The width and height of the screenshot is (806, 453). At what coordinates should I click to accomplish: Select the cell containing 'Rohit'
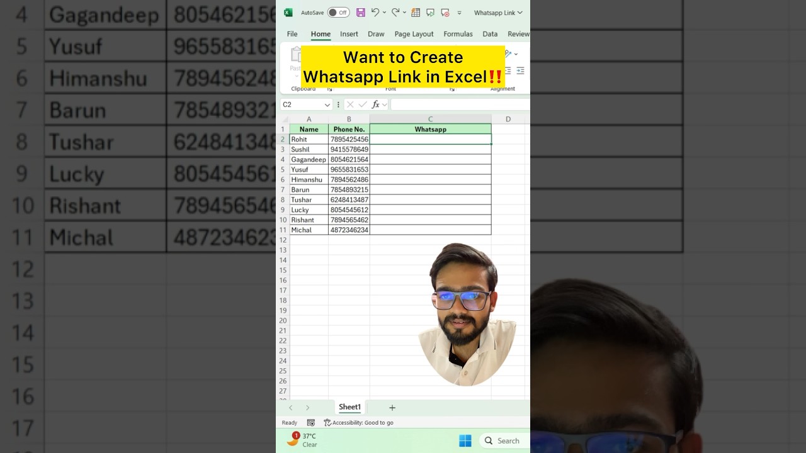point(309,139)
